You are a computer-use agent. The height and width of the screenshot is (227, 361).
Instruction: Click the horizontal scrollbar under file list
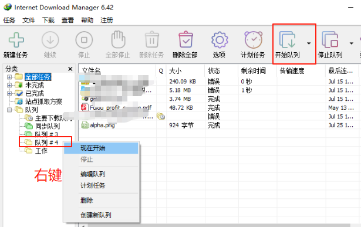[x=219, y=225]
